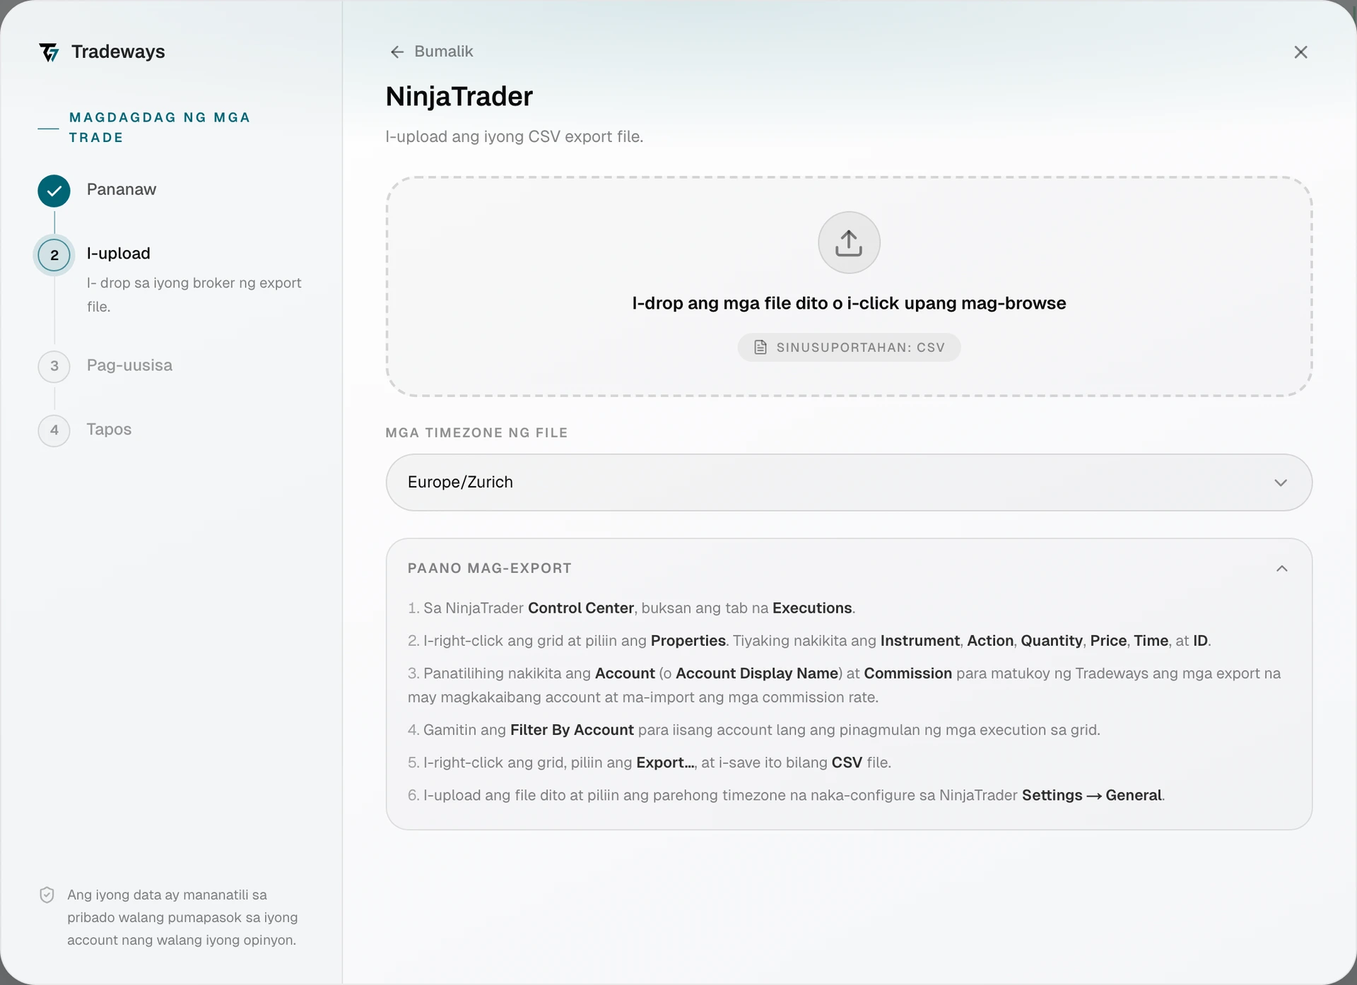
Task: Click the text 'I-upload ang iyong CSV export file.'
Action: pos(515,136)
